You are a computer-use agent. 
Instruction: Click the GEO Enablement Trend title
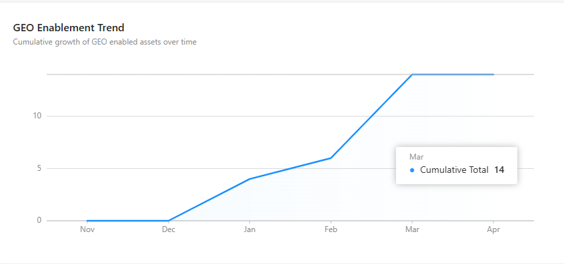click(x=69, y=28)
